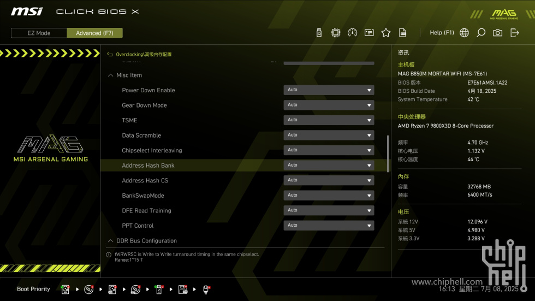Click the search magnifier icon
Image resolution: width=535 pixels, height=301 pixels.
(x=481, y=33)
